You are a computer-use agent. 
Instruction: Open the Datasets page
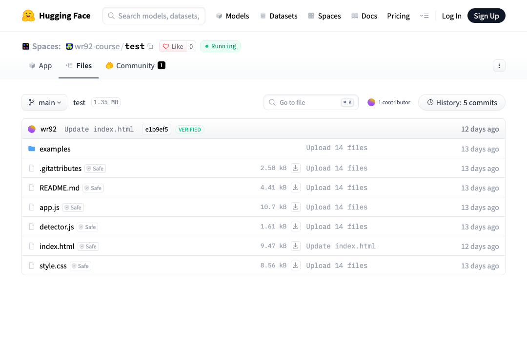(279, 16)
